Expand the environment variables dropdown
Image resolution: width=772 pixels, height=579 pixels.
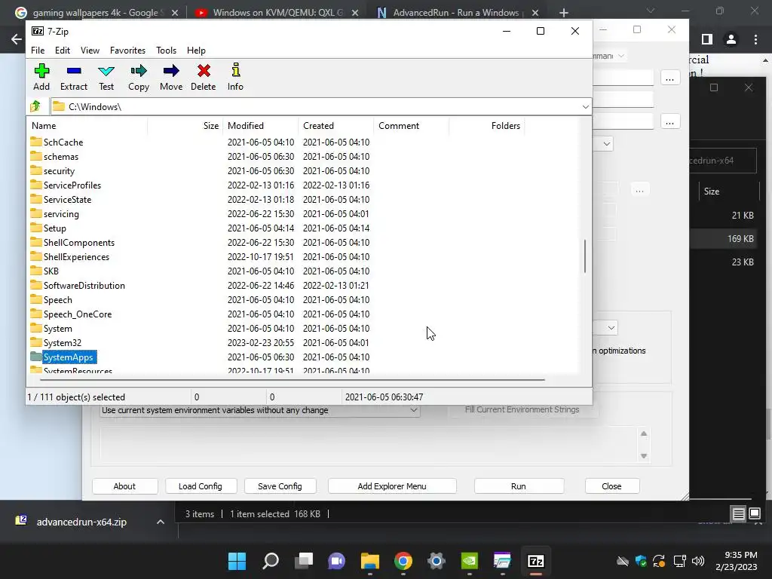tap(414, 410)
